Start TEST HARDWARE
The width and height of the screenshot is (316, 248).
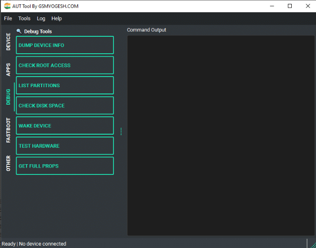pyautogui.click(x=65, y=146)
